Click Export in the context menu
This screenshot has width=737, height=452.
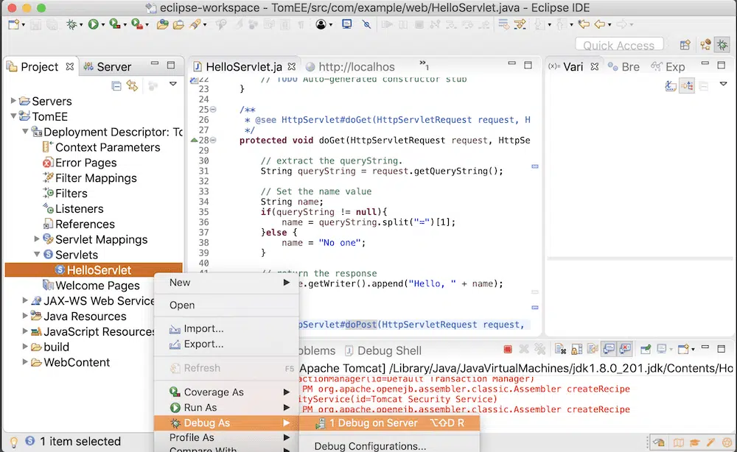[x=203, y=344]
